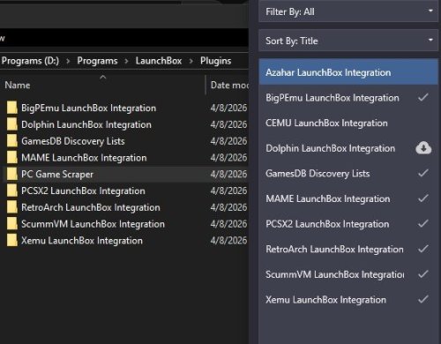The image size is (441, 344).
Task: Open the Filter By: All dropdown
Action: [348, 11]
